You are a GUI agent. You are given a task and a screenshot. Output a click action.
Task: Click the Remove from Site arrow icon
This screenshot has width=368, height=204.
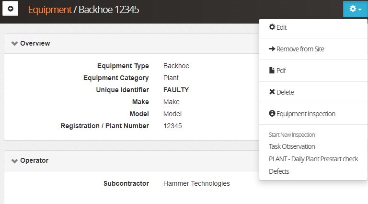(x=272, y=49)
